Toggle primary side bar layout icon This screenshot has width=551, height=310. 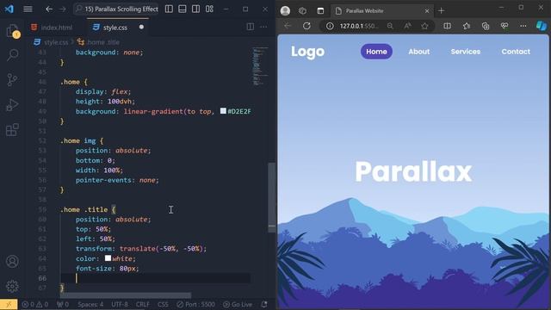tap(169, 9)
